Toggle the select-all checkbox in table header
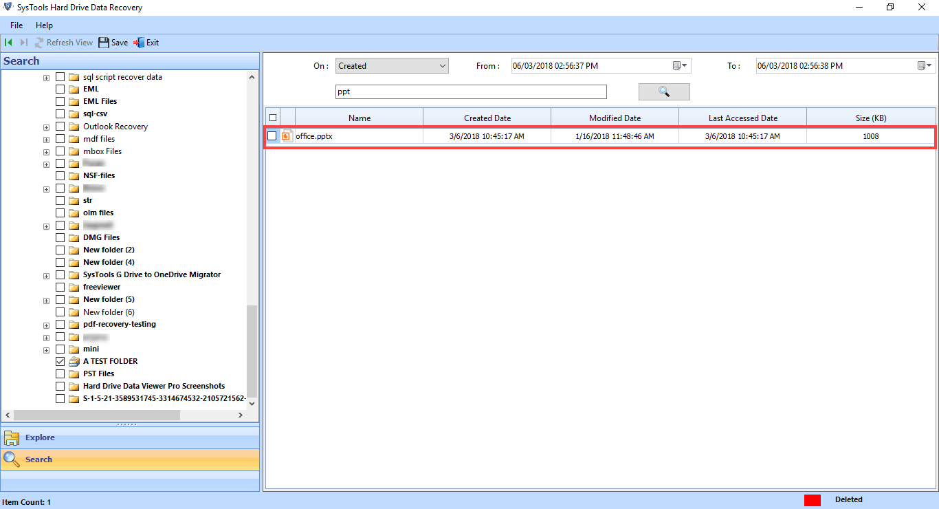The width and height of the screenshot is (939, 509). tap(273, 118)
